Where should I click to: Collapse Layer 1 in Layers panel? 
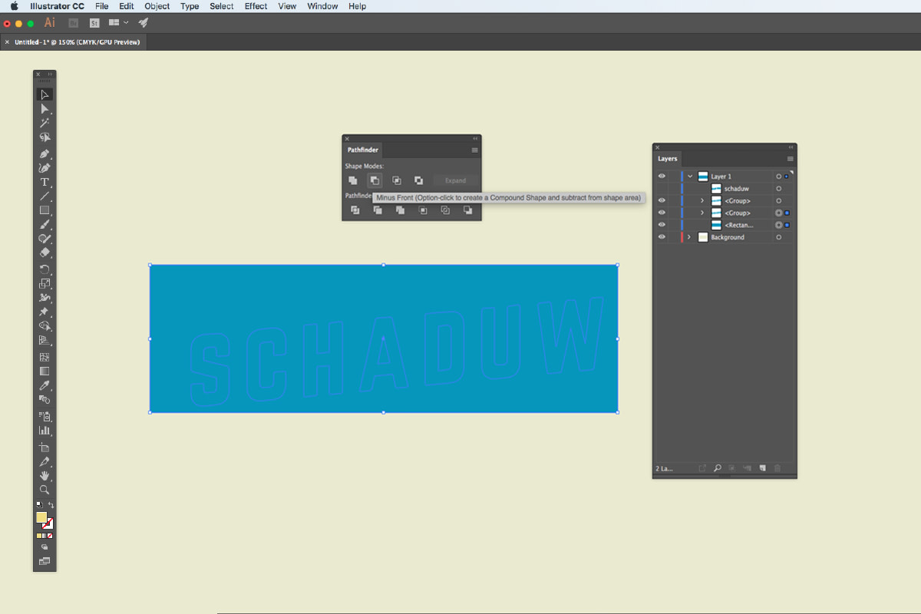click(x=690, y=177)
